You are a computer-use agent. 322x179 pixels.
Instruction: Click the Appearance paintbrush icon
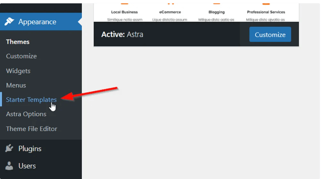point(9,22)
